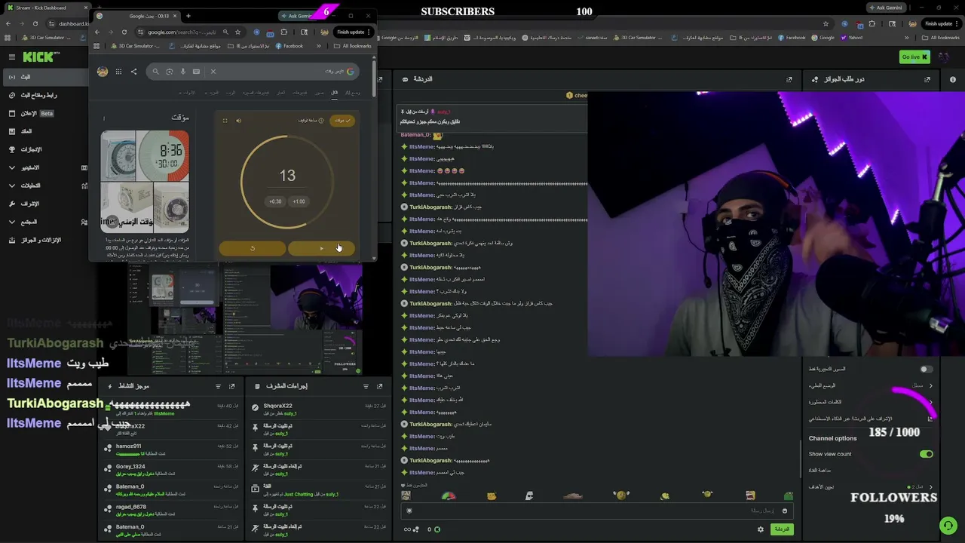The height and width of the screenshot is (543, 965).
Task: Pop out the chat panel
Action: 789,79
